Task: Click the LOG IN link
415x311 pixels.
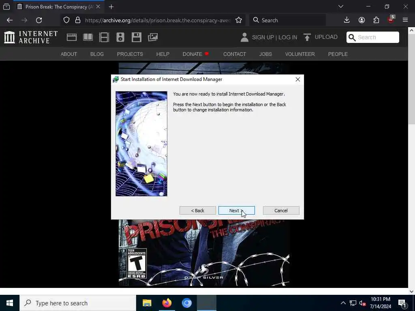Action: coord(288,37)
